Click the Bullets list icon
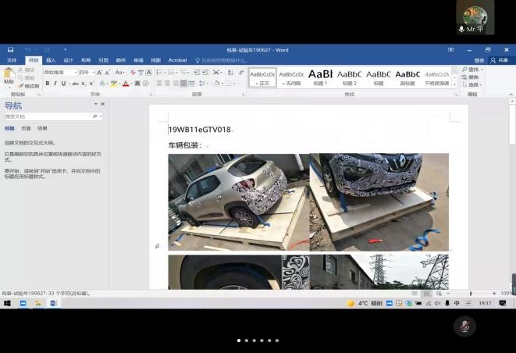Image resolution: width=516 pixels, height=353 pixels. tap(159, 72)
